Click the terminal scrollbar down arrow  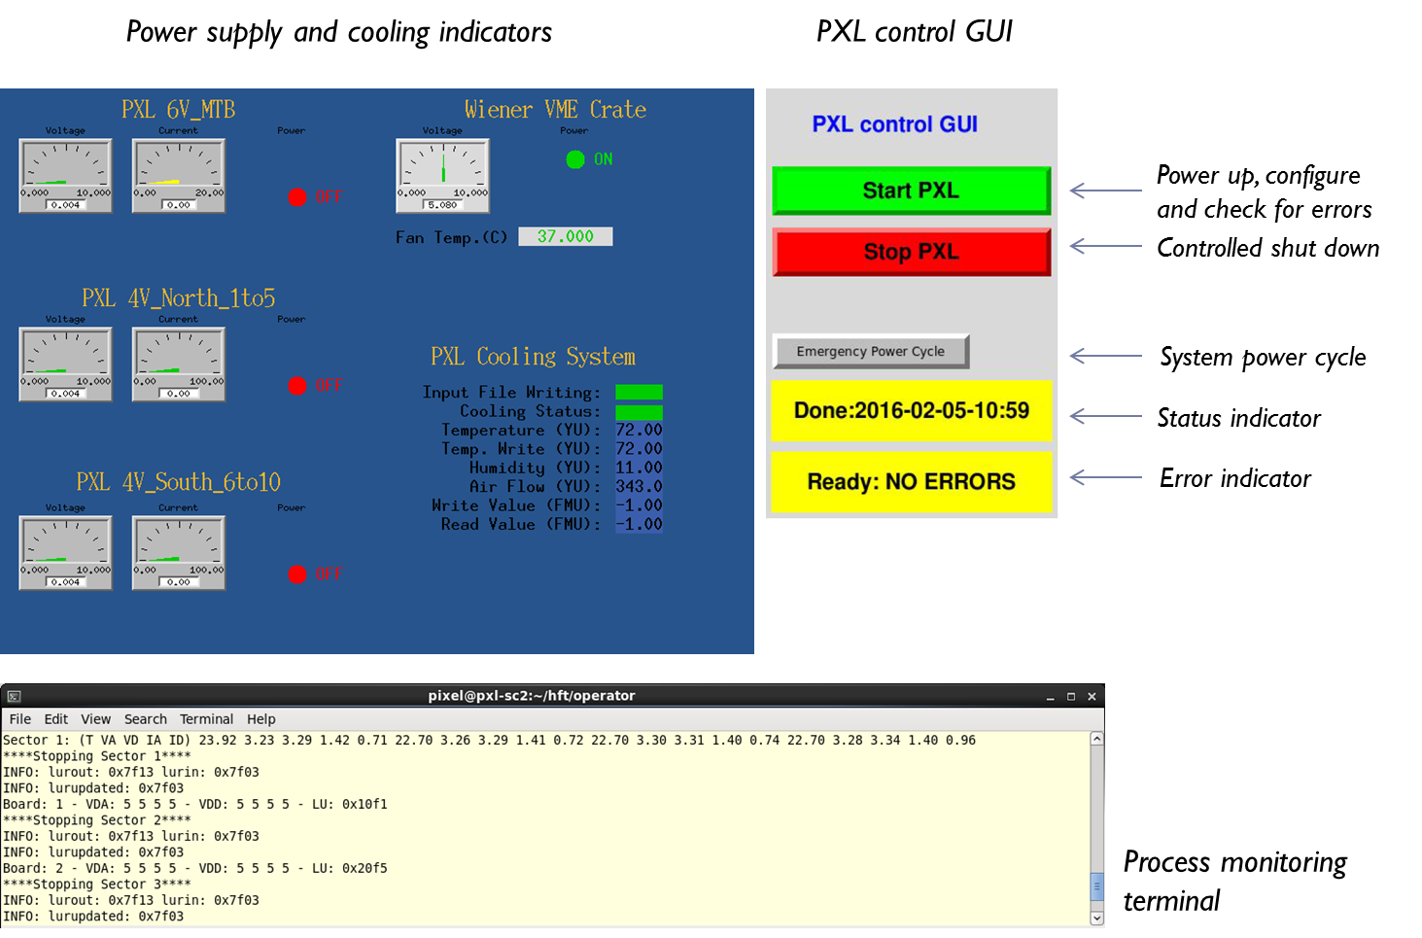[x=1097, y=918]
